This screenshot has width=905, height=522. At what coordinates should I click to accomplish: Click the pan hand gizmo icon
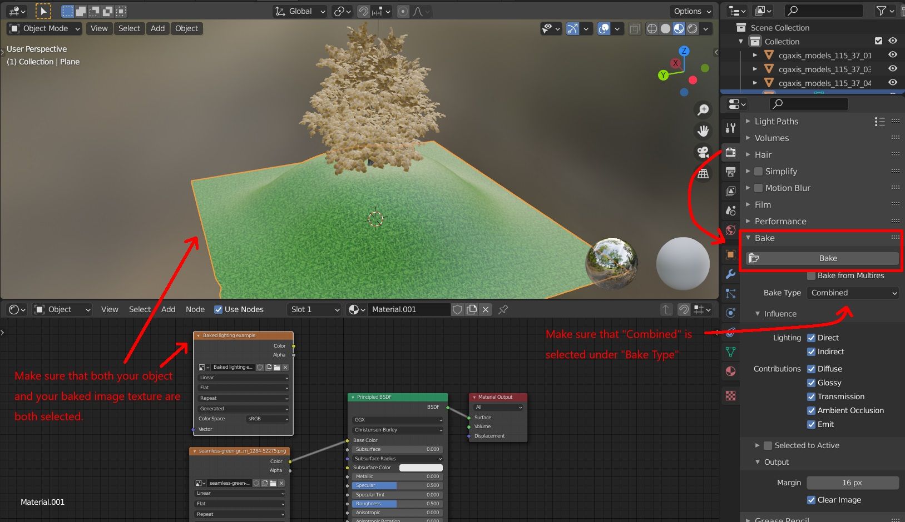pyautogui.click(x=703, y=131)
